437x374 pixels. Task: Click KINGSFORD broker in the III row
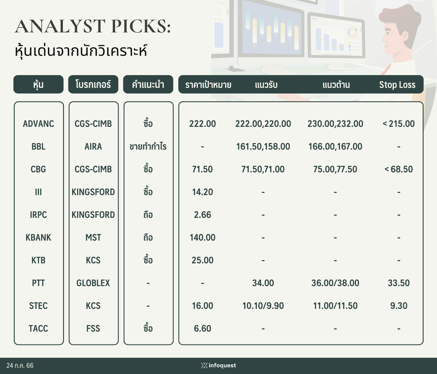pyautogui.click(x=93, y=192)
